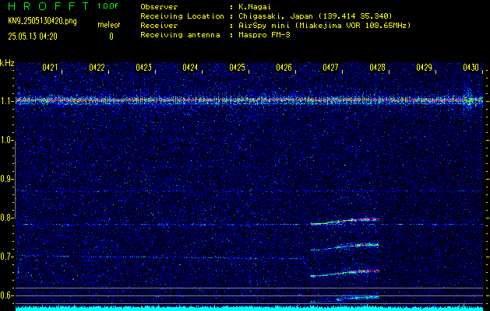Click the 0425 time marker
The width and height of the screenshot is (490, 311).
[237, 68]
